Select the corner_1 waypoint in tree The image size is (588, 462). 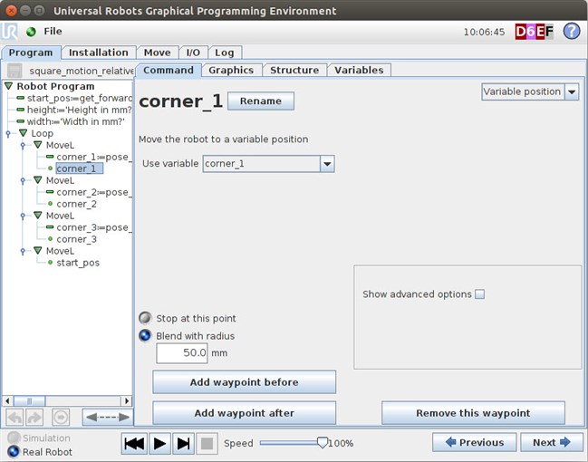[79, 168]
